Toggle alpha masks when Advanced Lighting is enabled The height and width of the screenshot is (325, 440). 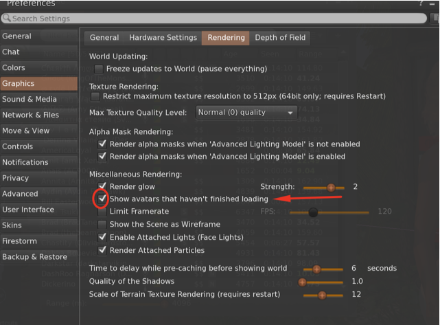point(102,157)
